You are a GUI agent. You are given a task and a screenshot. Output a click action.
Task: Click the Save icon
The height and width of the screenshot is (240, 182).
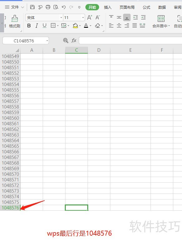[x=32, y=7]
